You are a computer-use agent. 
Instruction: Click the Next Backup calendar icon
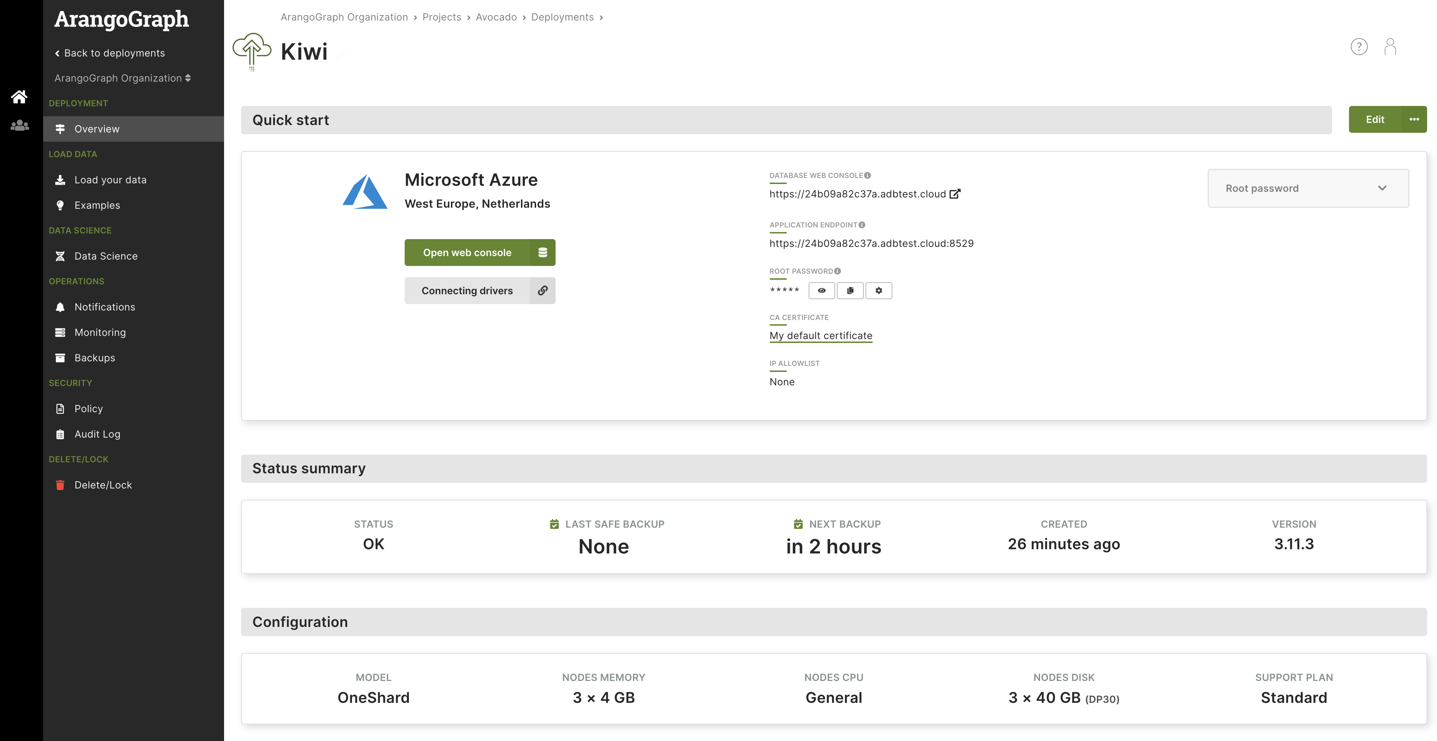coord(798,524)
